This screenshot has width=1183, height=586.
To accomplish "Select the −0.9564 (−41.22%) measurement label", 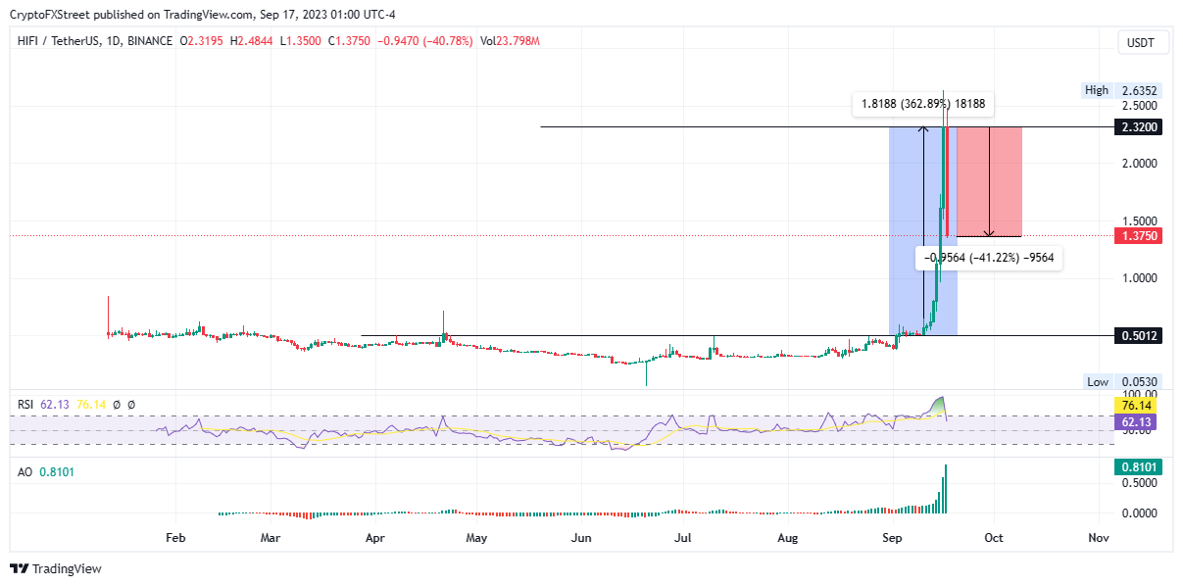I will (989, 259).
